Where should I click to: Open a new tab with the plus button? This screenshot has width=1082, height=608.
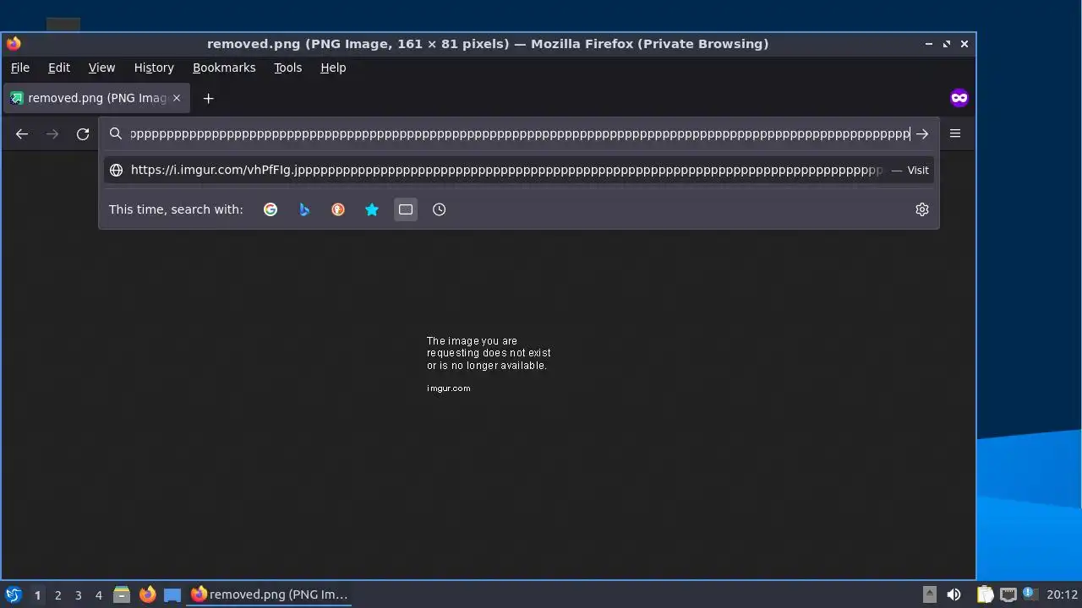pyautogui.click(x=208, y=98)
